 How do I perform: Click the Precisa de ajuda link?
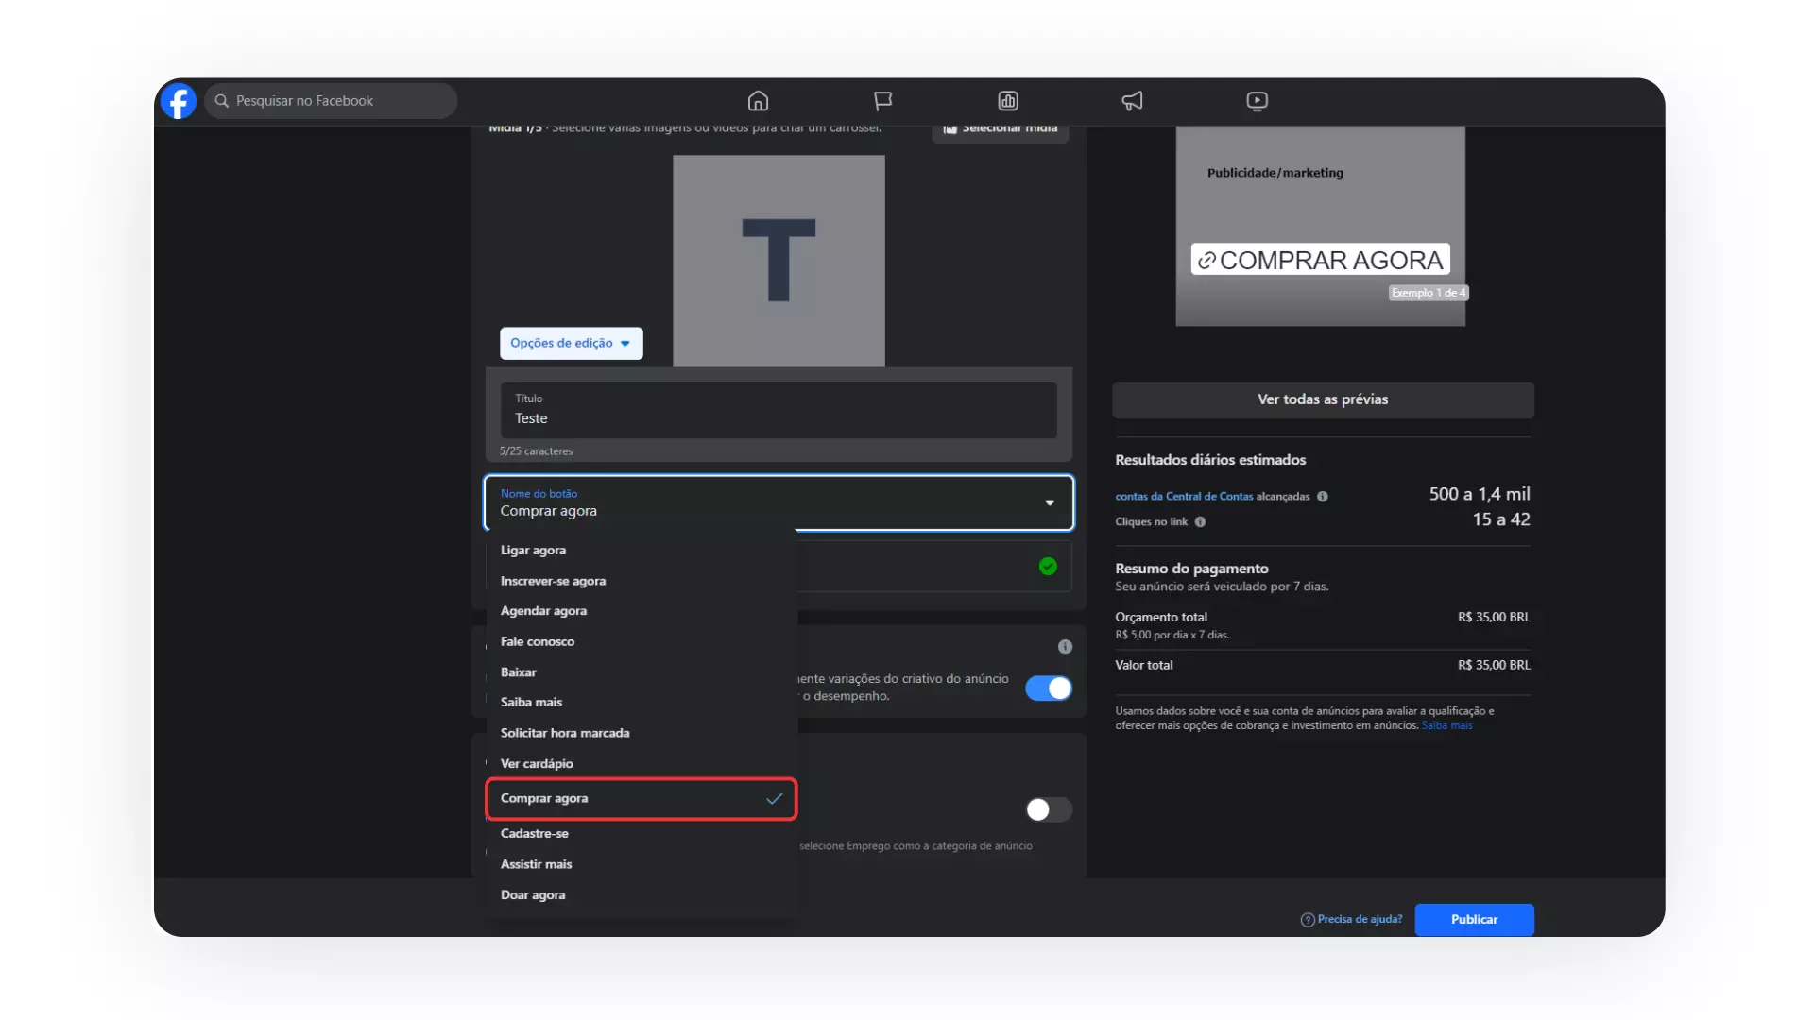coord(1359,920)
